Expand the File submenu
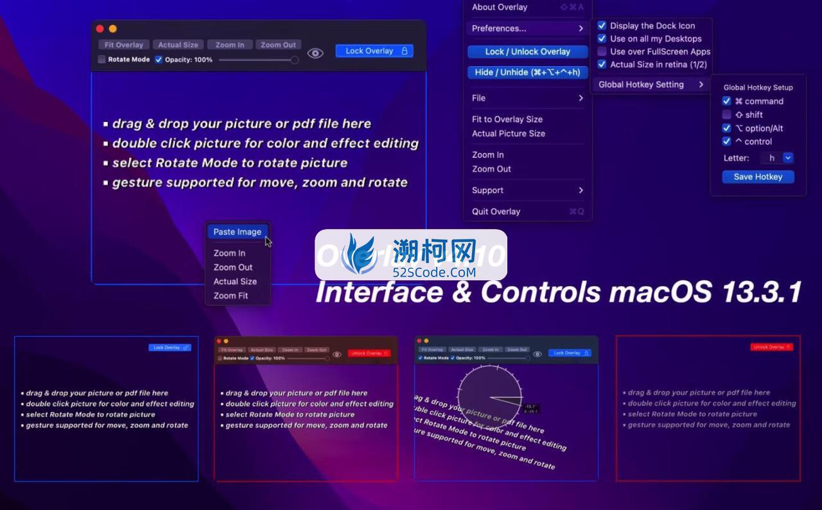Image resolution: width=822 pixels, height=510 pixels. pyautogui.click(x=527, y=98)
